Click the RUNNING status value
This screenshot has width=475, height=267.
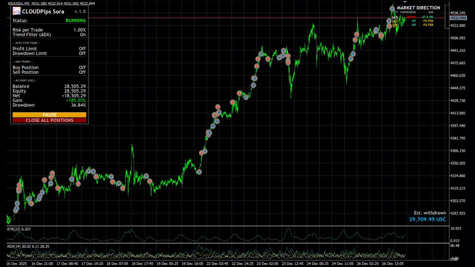click(x=76, y=21)
